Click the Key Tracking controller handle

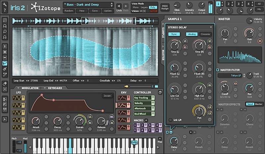point(153,98)
